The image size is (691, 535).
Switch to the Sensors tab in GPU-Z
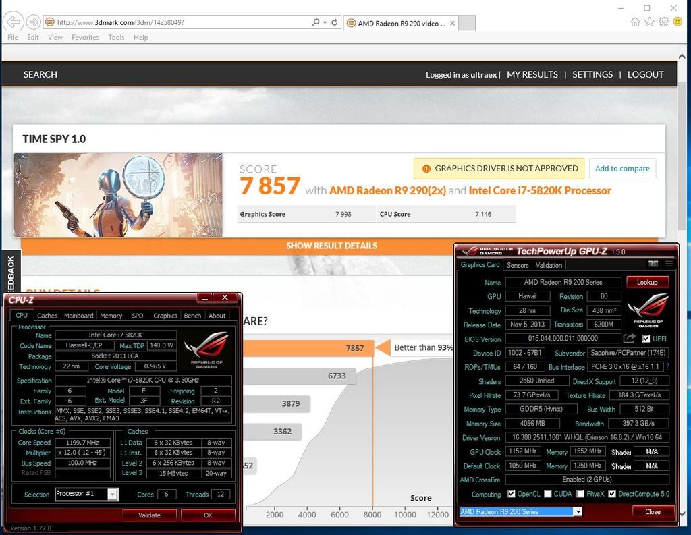click(518, 265)
